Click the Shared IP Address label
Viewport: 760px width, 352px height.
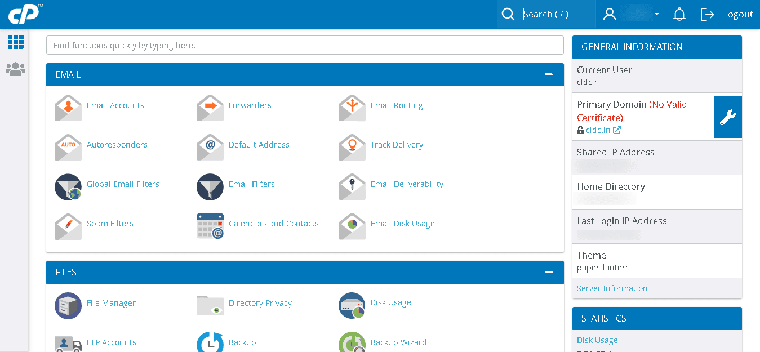(x=616, y=152)
